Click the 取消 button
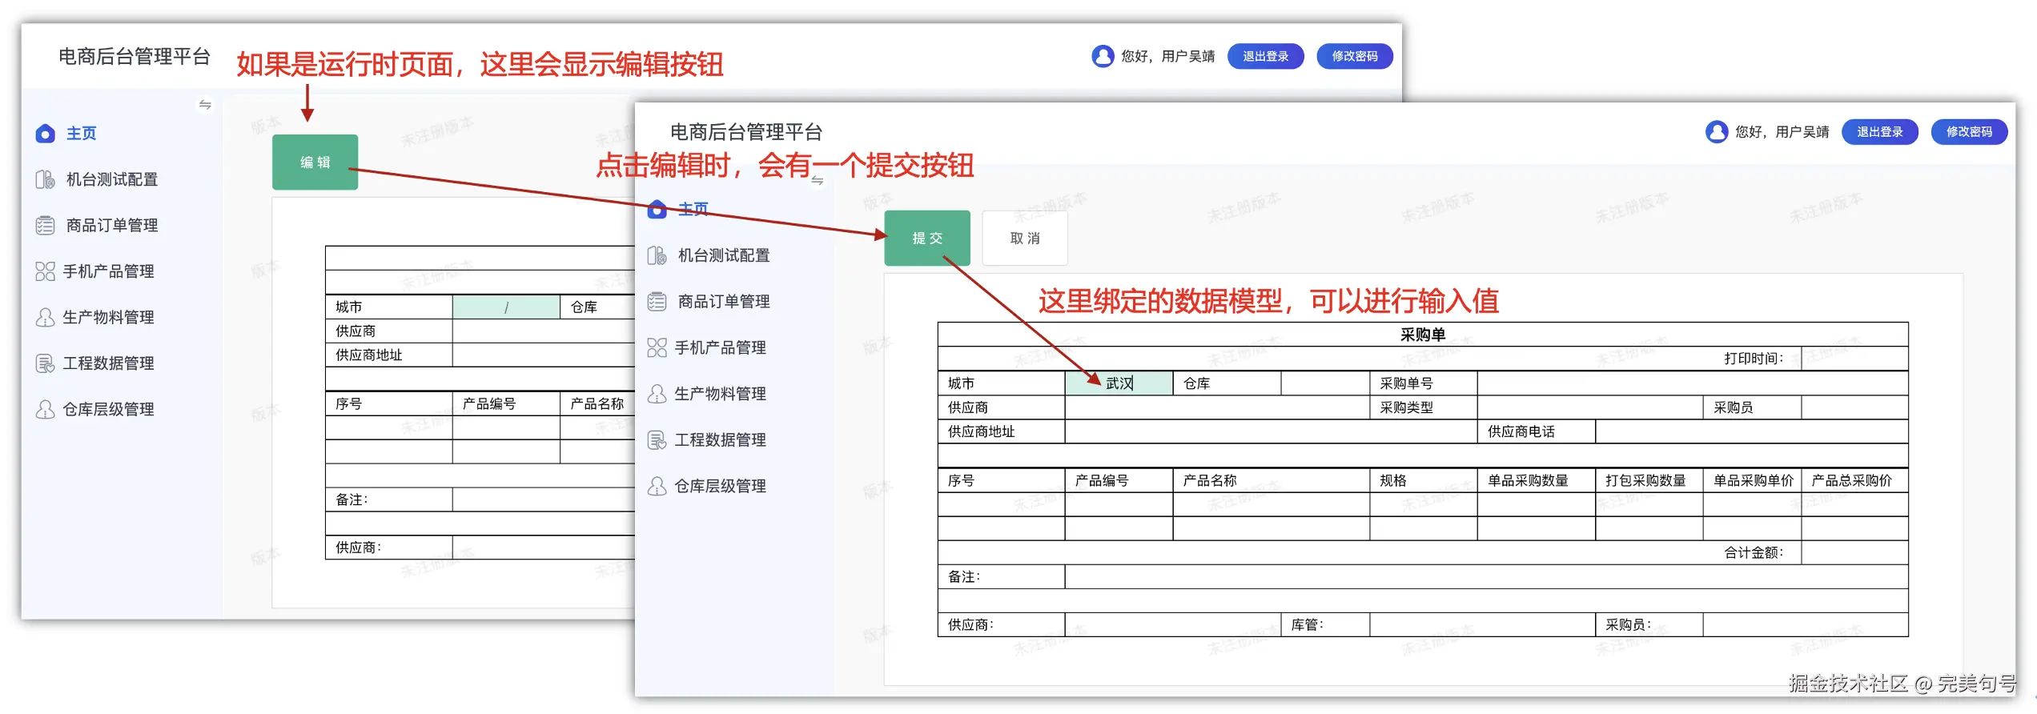 click(x=1025, y=238)
